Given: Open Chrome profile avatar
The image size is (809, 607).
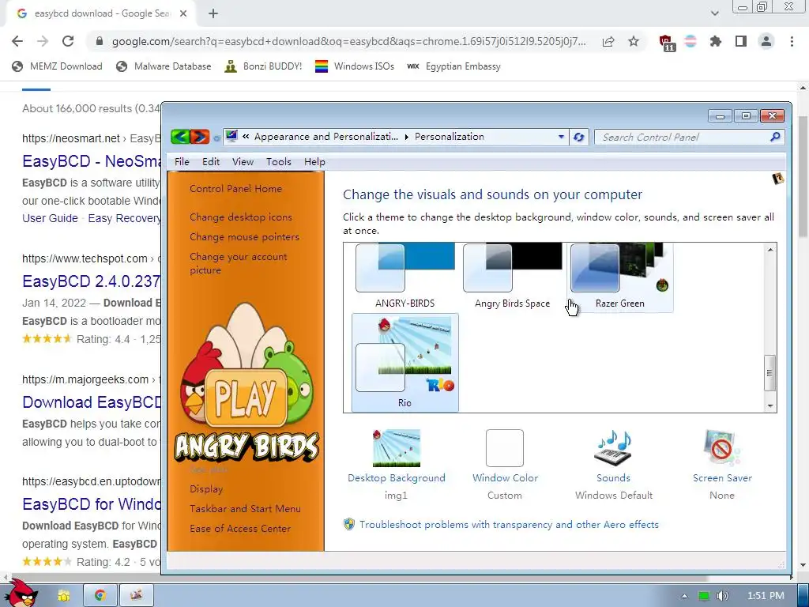Looking at the screenshot, I should pyautogui.click(x=766, y=41).
